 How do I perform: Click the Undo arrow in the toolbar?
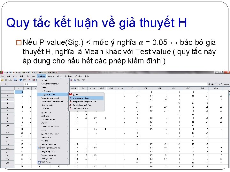click(21, 80)
